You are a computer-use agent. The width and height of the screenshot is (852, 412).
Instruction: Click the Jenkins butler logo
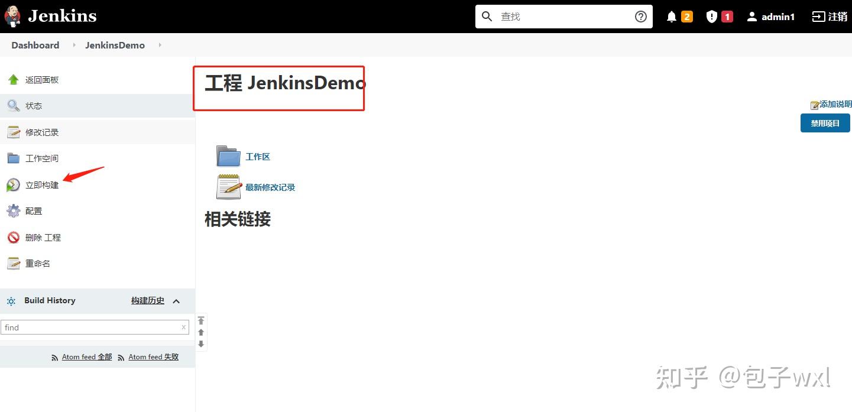click(x=12, y=15)
